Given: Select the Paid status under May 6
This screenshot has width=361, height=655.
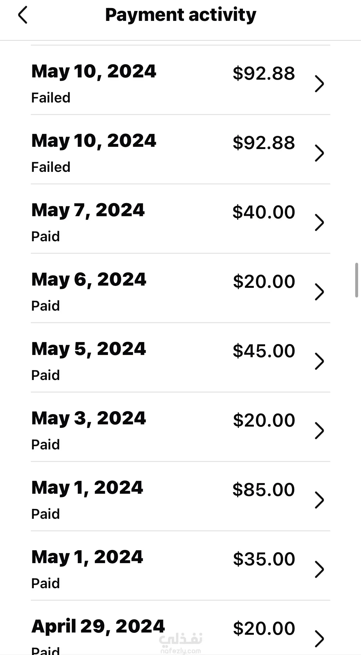Looking at the screenshot, I should click(46, 306).
